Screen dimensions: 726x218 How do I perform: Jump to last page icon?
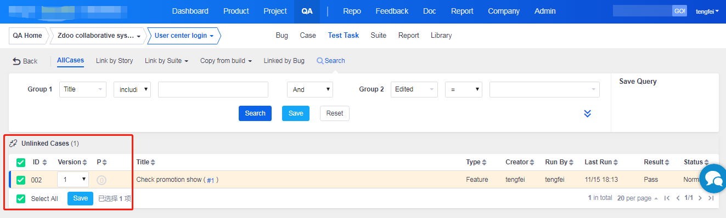tap(711, 198)
